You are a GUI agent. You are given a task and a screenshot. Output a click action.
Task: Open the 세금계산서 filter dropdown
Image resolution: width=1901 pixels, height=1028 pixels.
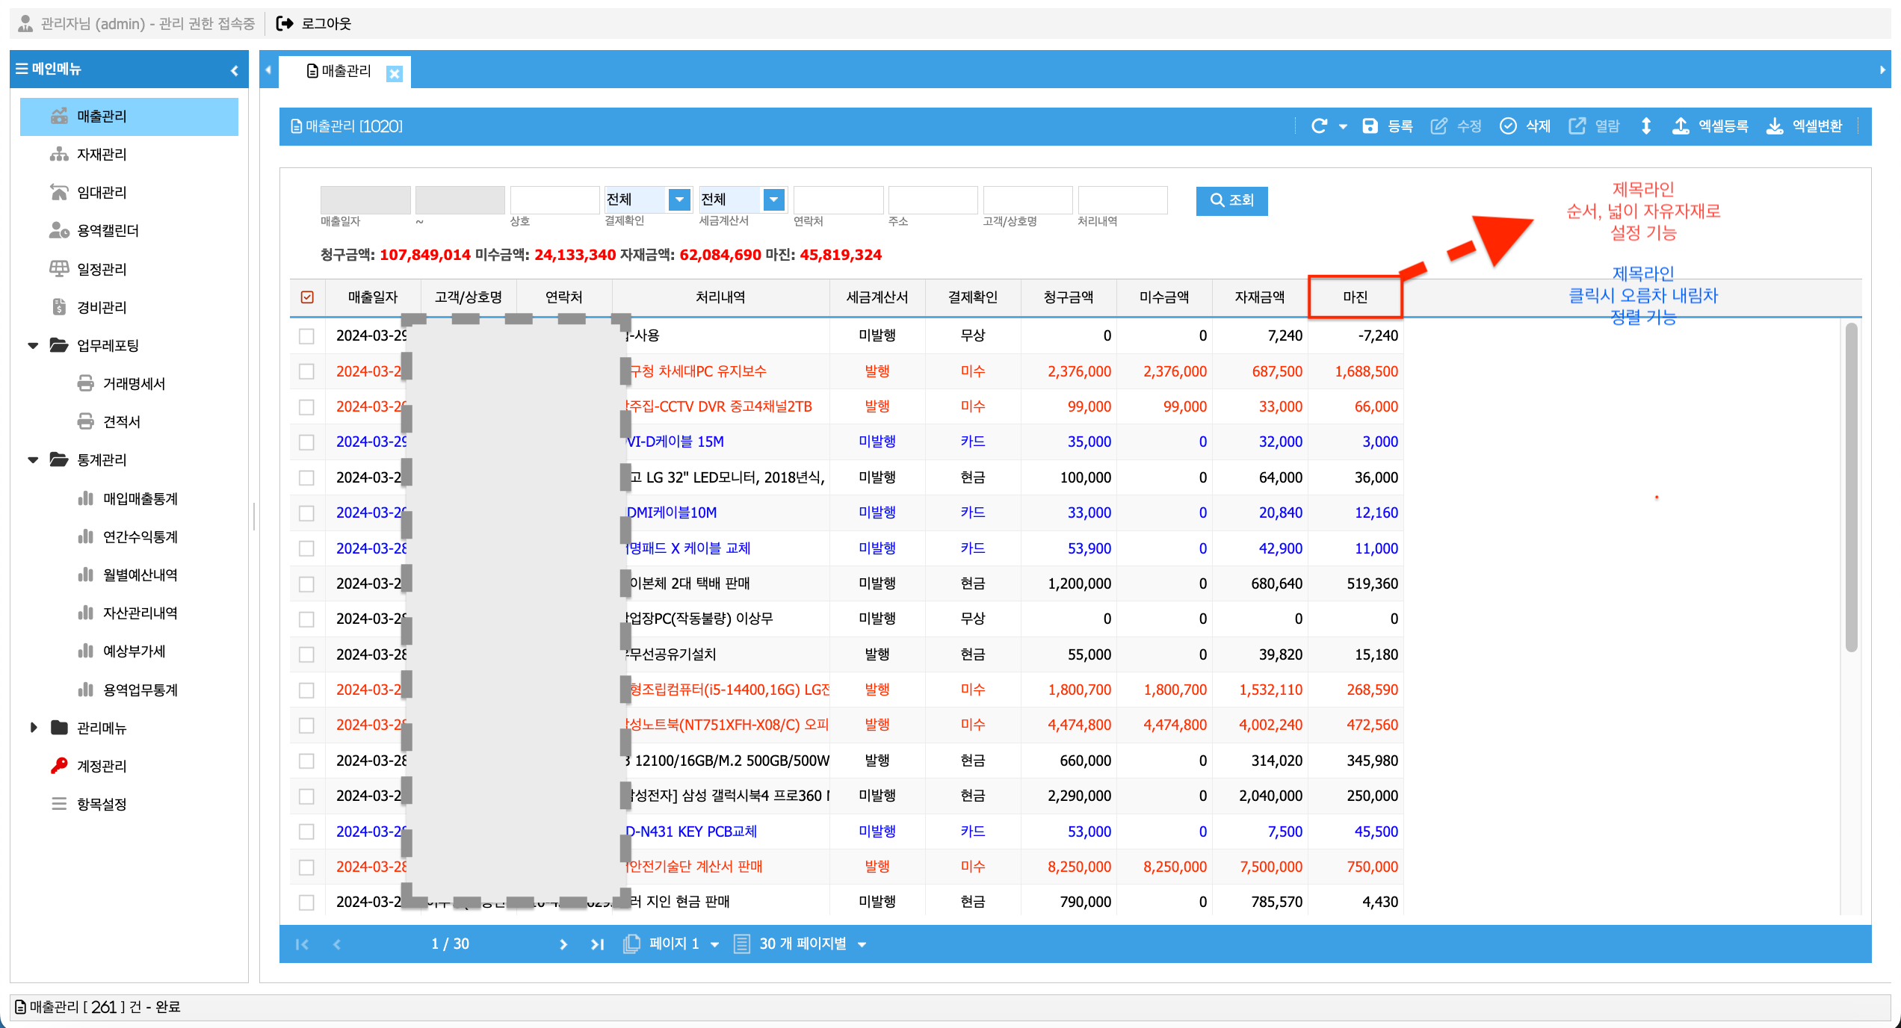(773, 199)
